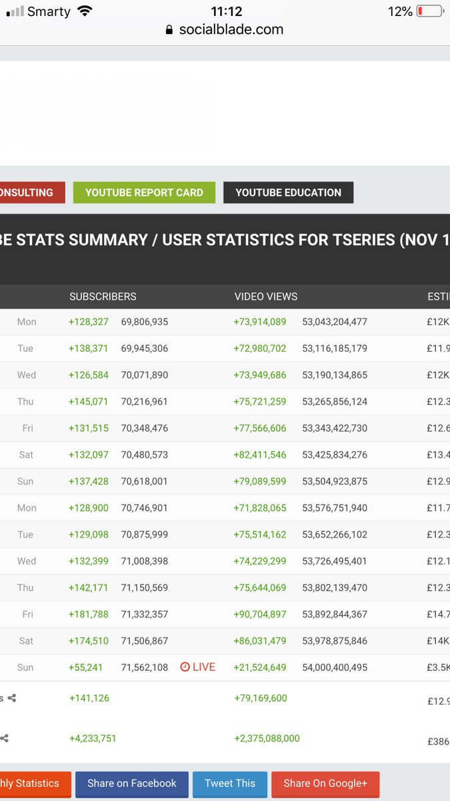
Task: Click the LIVE clock icon in Sun row
Action: coord(185,667)
